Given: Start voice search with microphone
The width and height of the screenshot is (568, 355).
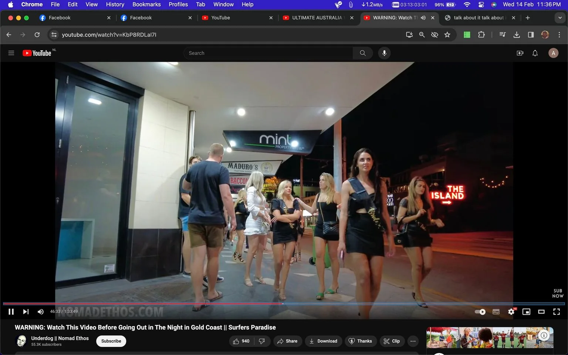Looking at the screenshot, I should (x=384, y=53).
